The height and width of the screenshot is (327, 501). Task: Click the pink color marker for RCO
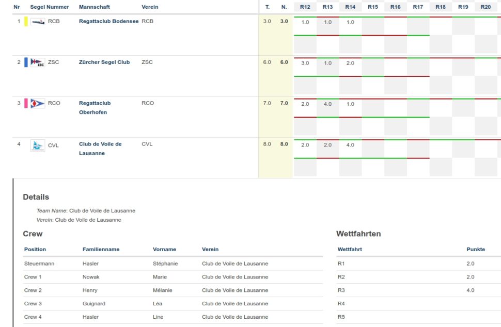pos(26,103)
